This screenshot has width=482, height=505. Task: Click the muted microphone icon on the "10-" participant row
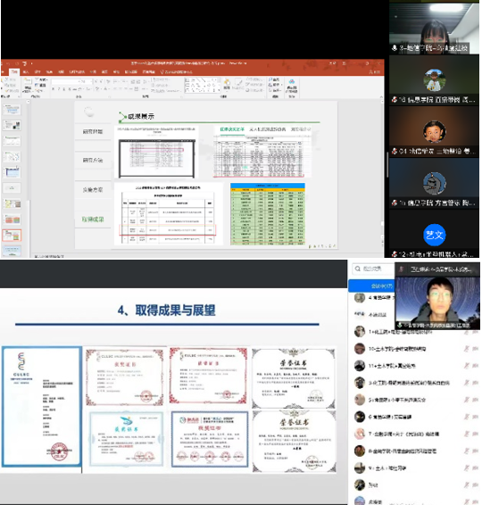pos(466,349)
